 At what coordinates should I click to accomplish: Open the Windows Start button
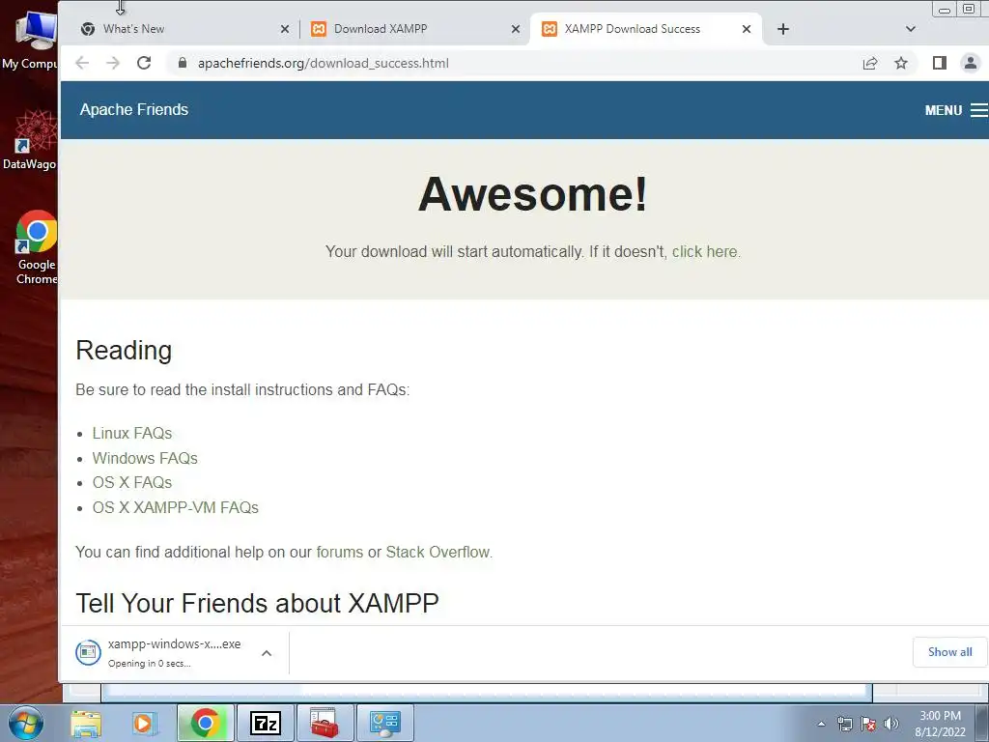26,723
